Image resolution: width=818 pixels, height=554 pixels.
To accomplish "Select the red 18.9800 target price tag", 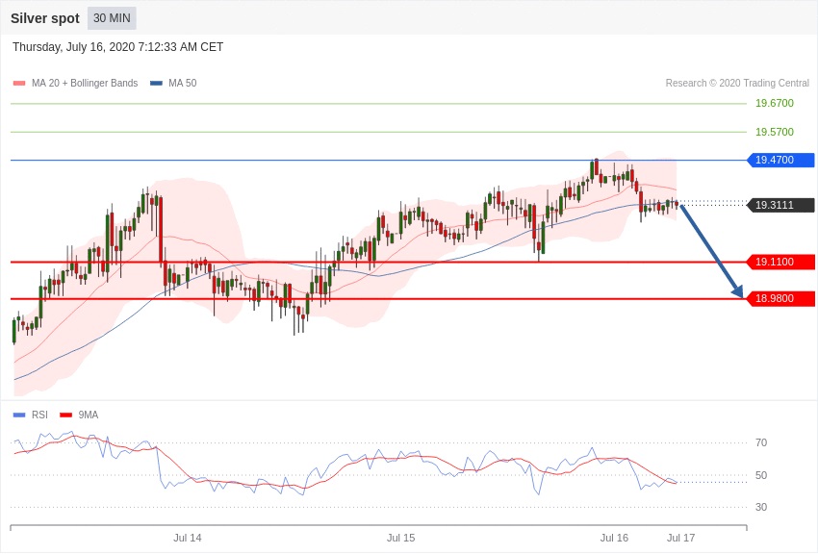I will click(780, 299).
